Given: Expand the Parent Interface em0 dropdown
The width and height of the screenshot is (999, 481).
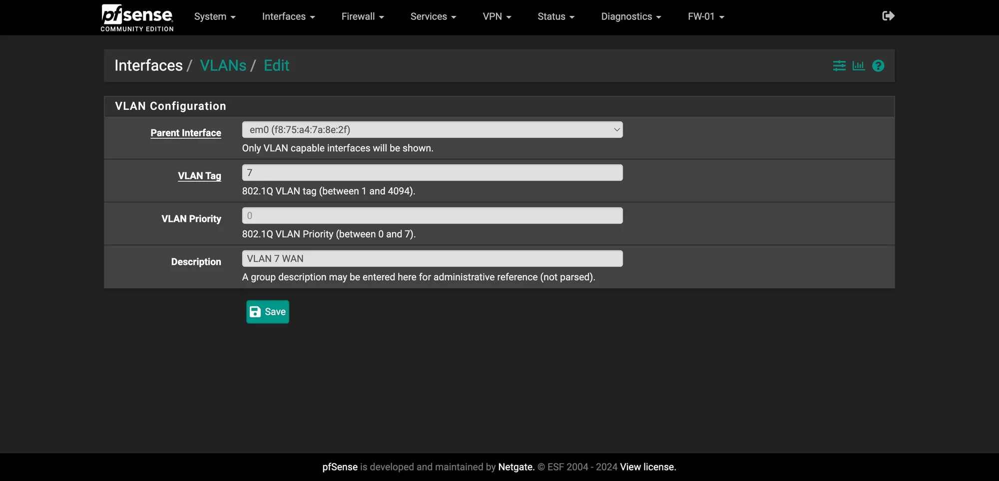Looking at the screenshot, I should click(433, 130).
